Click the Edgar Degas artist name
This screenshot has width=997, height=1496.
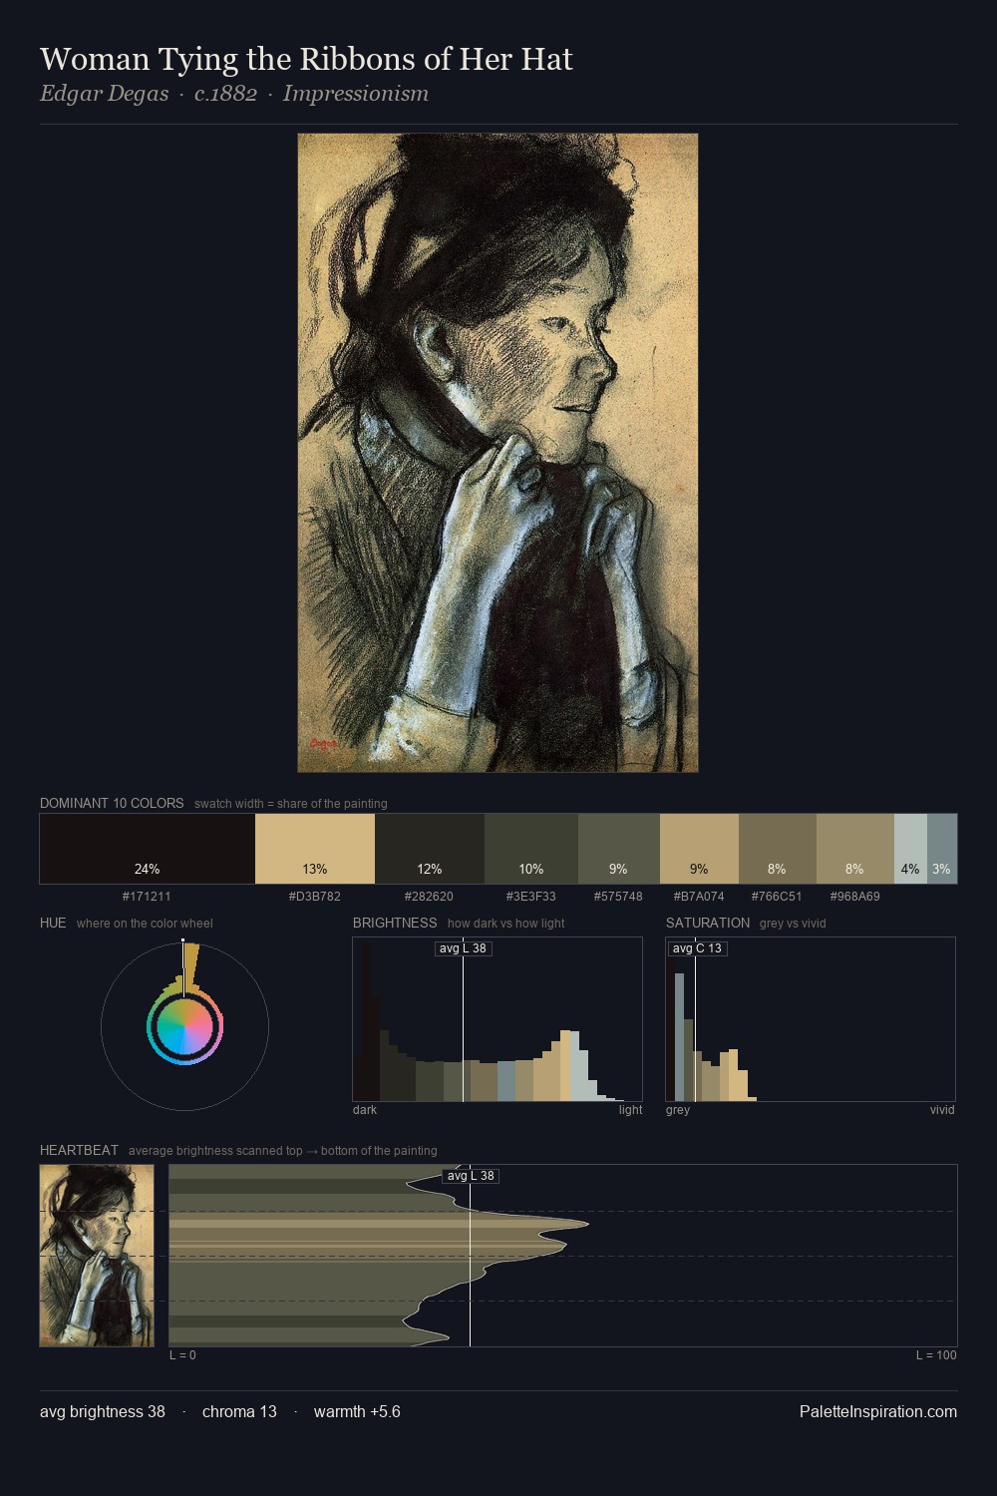[x=104, y=94]
